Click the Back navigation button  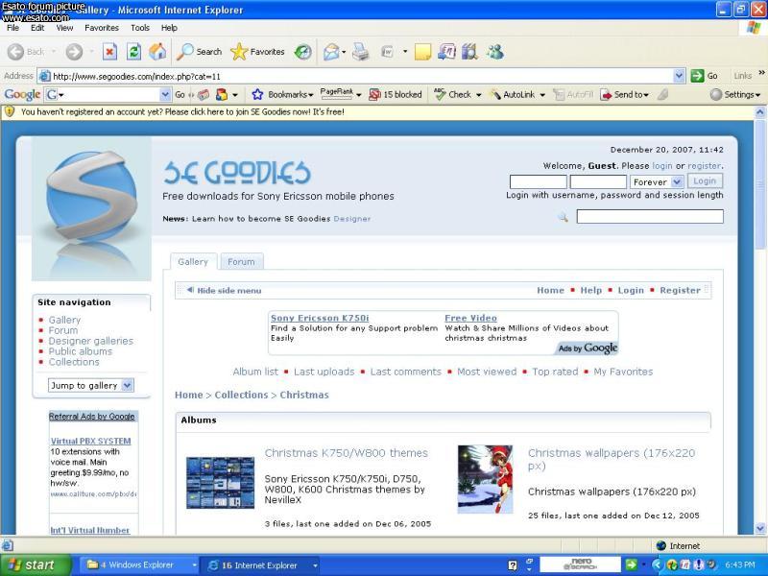click(x=26, y=52)
